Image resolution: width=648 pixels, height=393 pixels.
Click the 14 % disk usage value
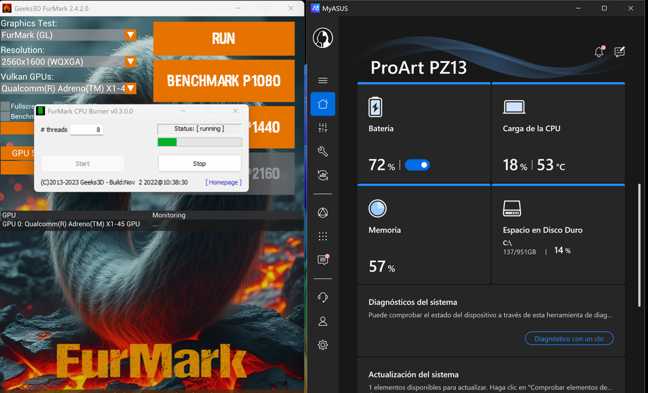562,250
